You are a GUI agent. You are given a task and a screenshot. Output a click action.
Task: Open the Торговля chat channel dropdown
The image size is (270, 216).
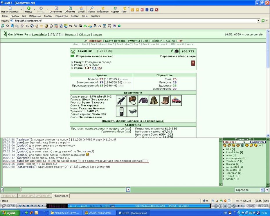pyautogui.click(x=249, y=190)
